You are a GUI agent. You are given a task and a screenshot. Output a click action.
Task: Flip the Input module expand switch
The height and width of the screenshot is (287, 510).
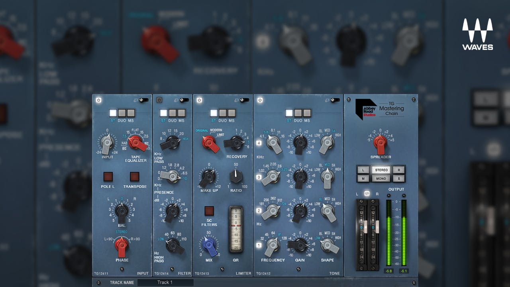tap(144, 100)
